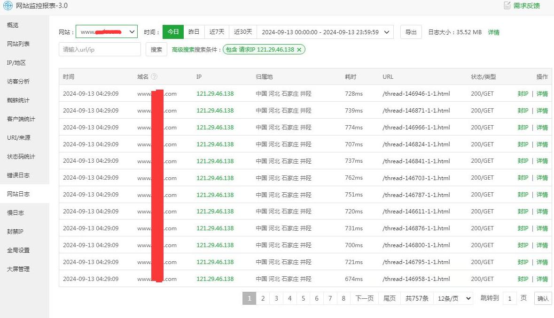This screenshot has width=554, height=318.
Task: Select the 近7天 time tab
Action: 217,32
